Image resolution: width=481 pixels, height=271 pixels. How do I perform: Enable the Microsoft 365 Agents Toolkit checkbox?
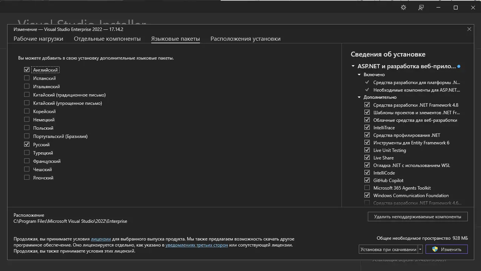[x=367, y=188]
